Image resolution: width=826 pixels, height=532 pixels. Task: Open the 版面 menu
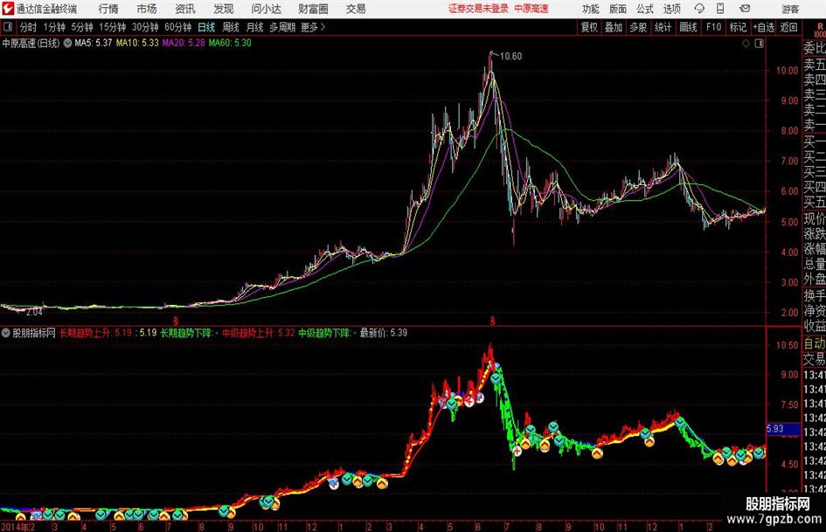coord(617,9)
